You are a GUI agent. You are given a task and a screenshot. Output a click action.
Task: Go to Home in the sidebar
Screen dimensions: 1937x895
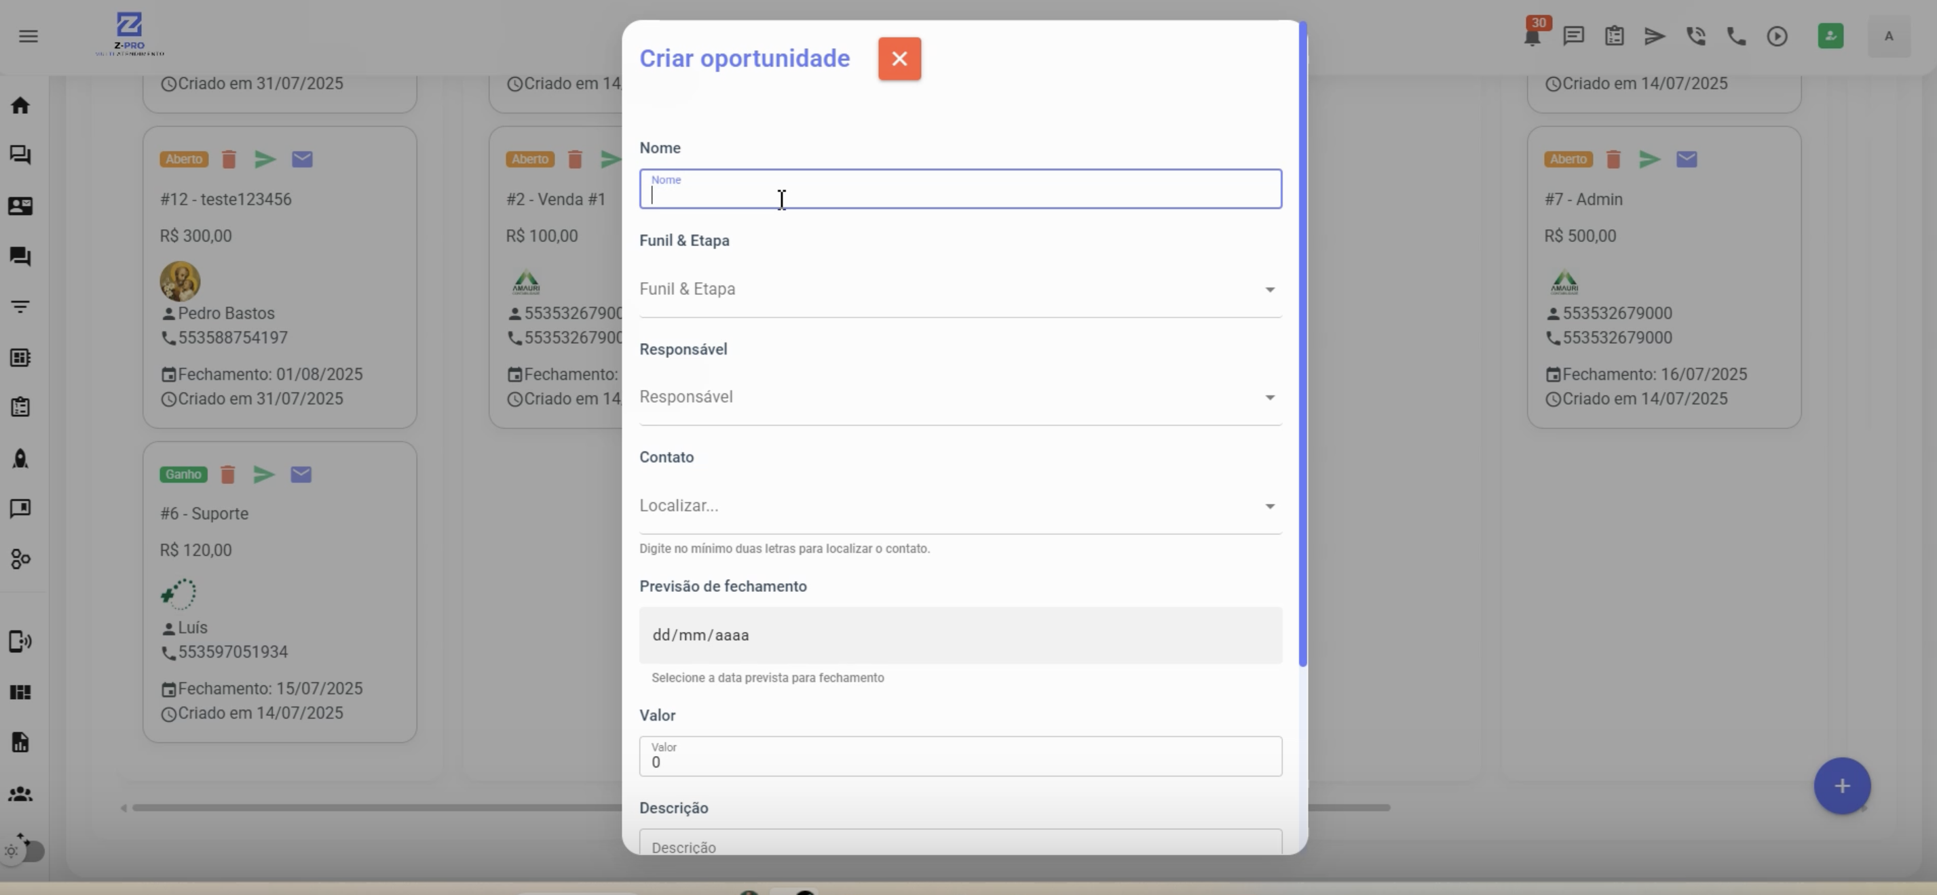20,105
